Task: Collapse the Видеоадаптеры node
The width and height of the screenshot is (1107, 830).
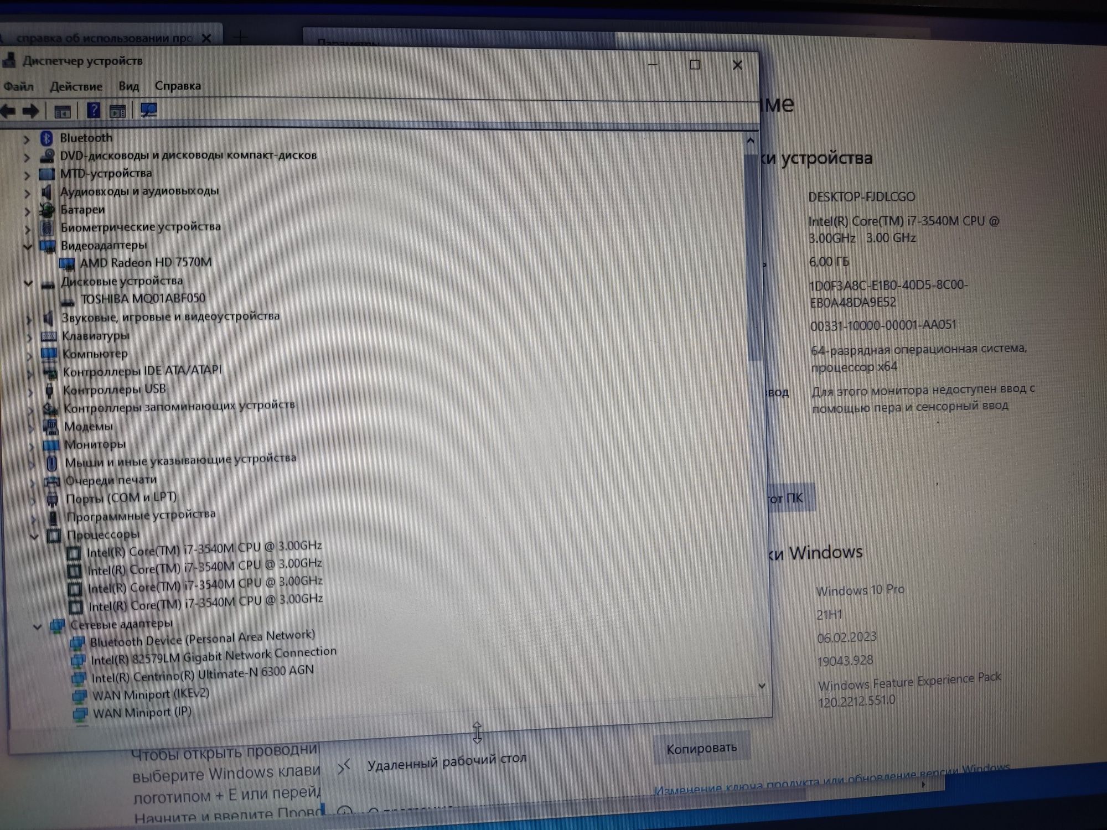Action: tap(28, 247)
